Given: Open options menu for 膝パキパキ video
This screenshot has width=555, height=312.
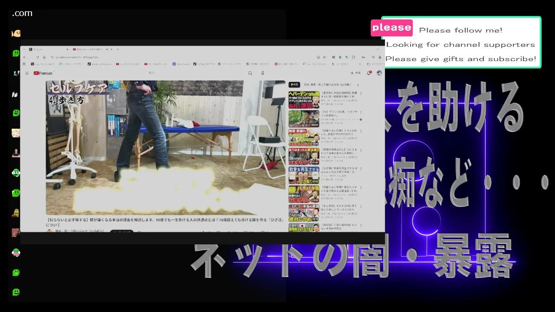Looking at the screenshot, I should (361, 188).
